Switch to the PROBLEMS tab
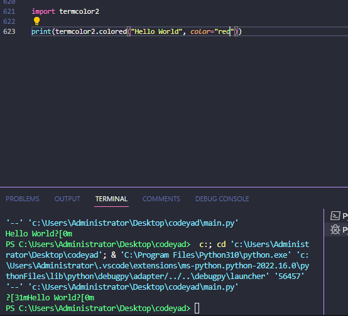This screenshot has height=316, width=348. coord(23,199)
